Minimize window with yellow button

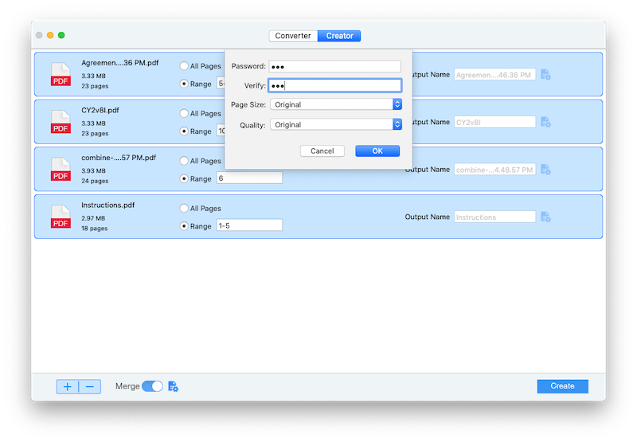50,35
